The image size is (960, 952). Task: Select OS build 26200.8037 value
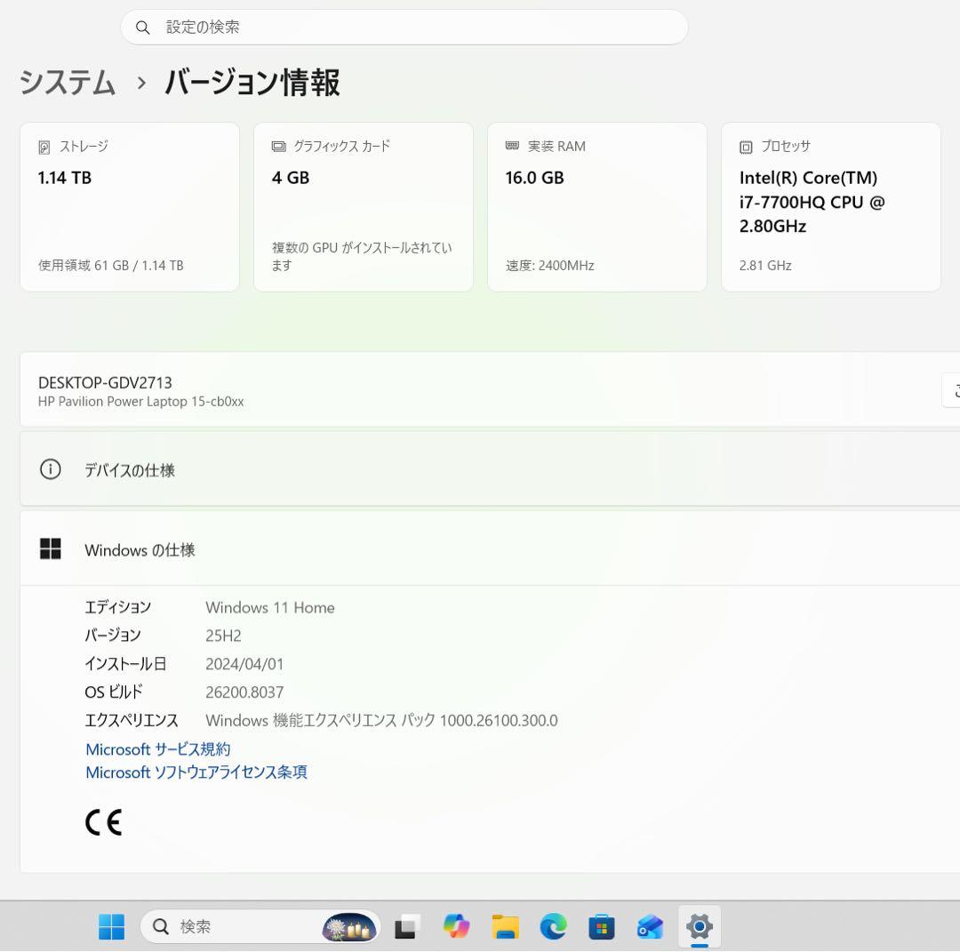[x=244, y=692]
